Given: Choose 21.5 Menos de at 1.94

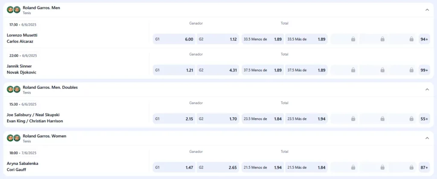Looking at the screenshot, I should (x=262, y=168).
